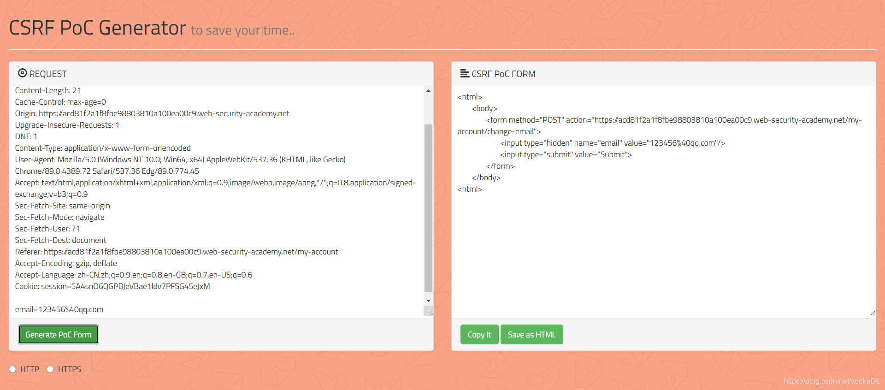885x390 pixels.
Task: Click the Copy It button
Action: coord(479,335)
